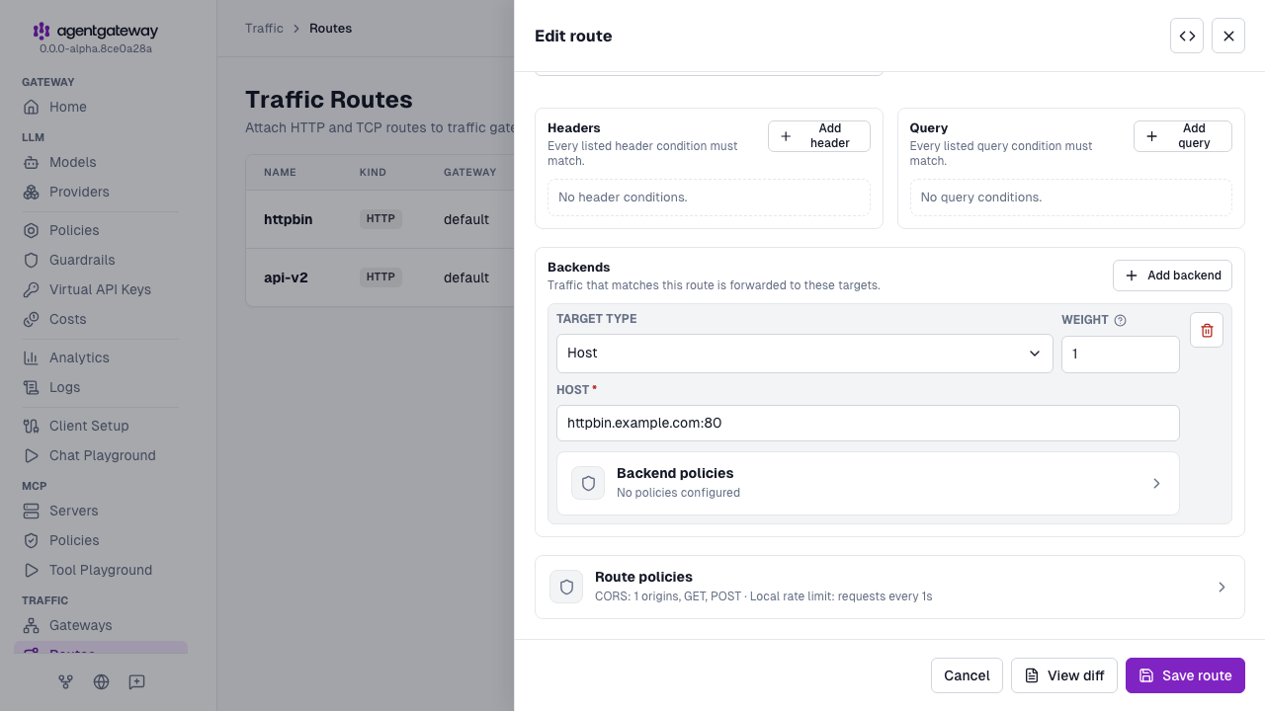Click the Costs icon in sidebar
1265x711 pixels.
click(31, 319)
